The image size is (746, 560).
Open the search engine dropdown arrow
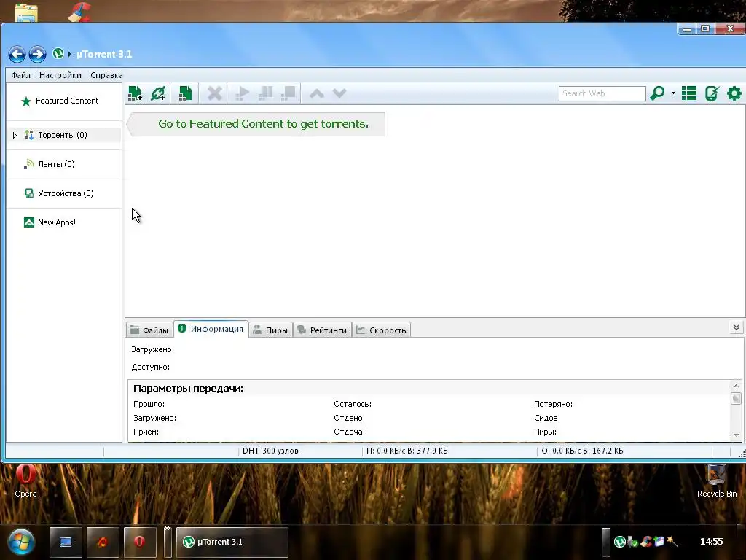pyautogui.click(x=673, y=93)
